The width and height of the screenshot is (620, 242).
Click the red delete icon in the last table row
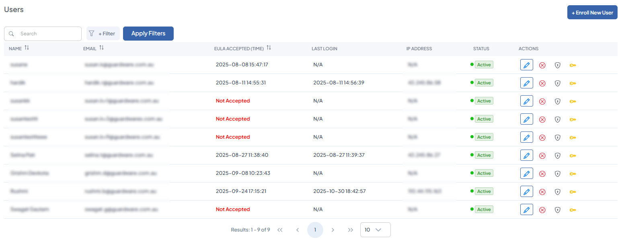(x=542, y=210)
